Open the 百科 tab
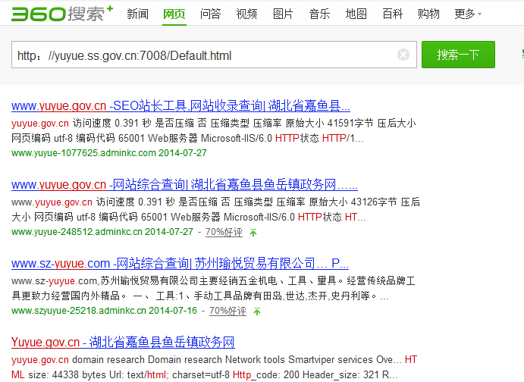 pos(392,14)
